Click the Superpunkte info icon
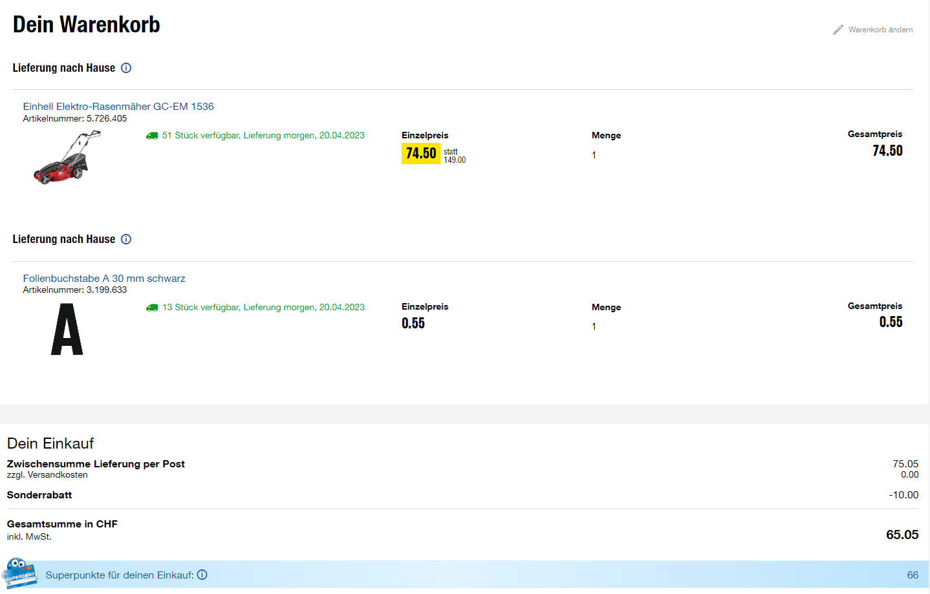Image resolution: width=930 pixels, height=594 pixels. pyautogui.click(x=202, y=575)
